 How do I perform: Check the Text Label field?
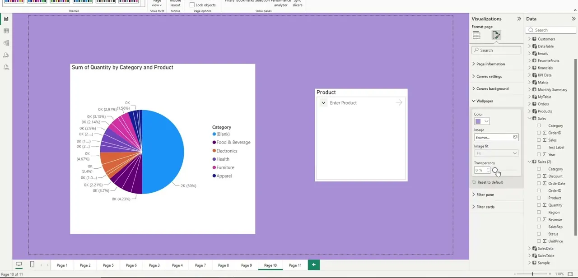[x=539, y=148]
